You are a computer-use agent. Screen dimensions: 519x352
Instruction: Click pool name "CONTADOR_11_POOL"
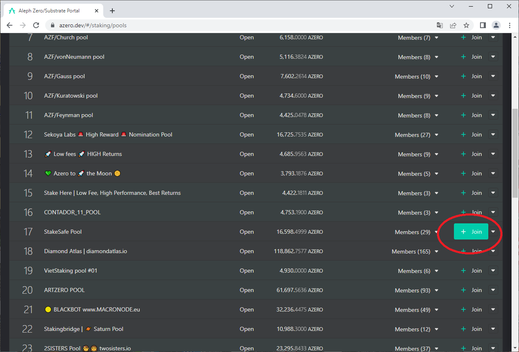[73, 212]
